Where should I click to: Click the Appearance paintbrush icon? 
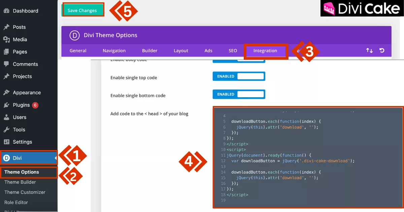click(6, 93)
